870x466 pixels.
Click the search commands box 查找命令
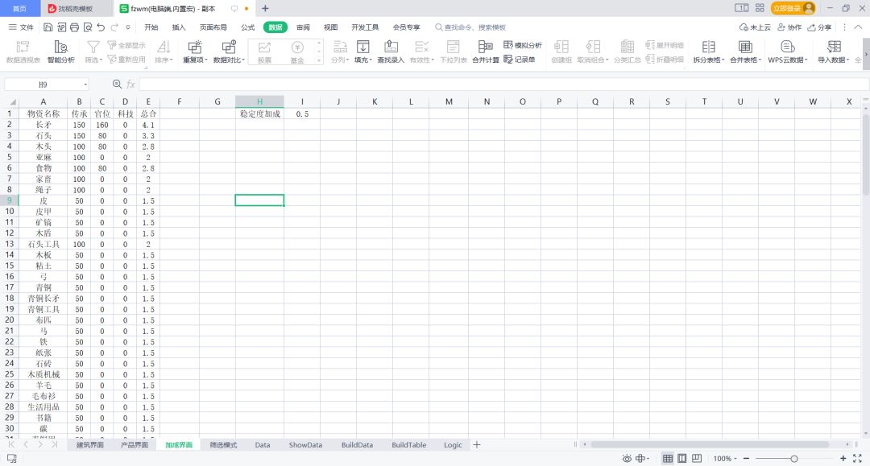pyautogui.click(x=470, y=27)
